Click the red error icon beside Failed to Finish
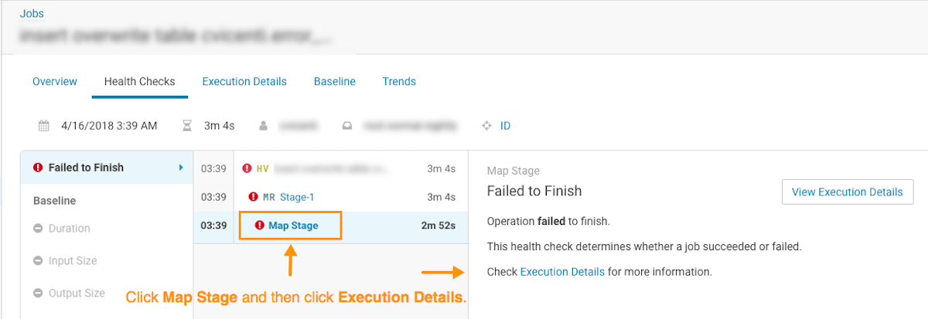Image resolution: width=928 pixels, height=319 pixels. pos(38,168)
